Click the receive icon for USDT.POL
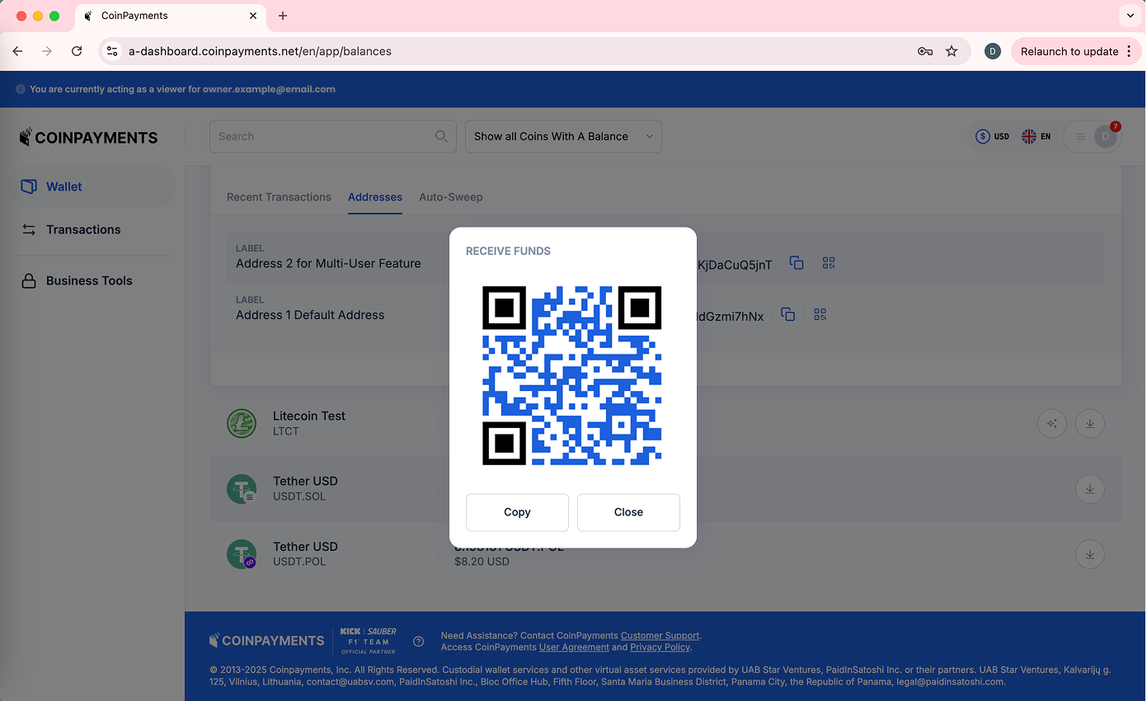 pos(1090,554)
